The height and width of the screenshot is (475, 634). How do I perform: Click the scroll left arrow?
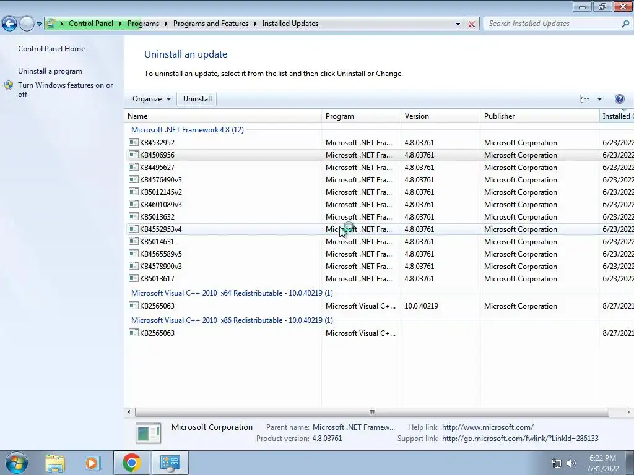point(129,412)
